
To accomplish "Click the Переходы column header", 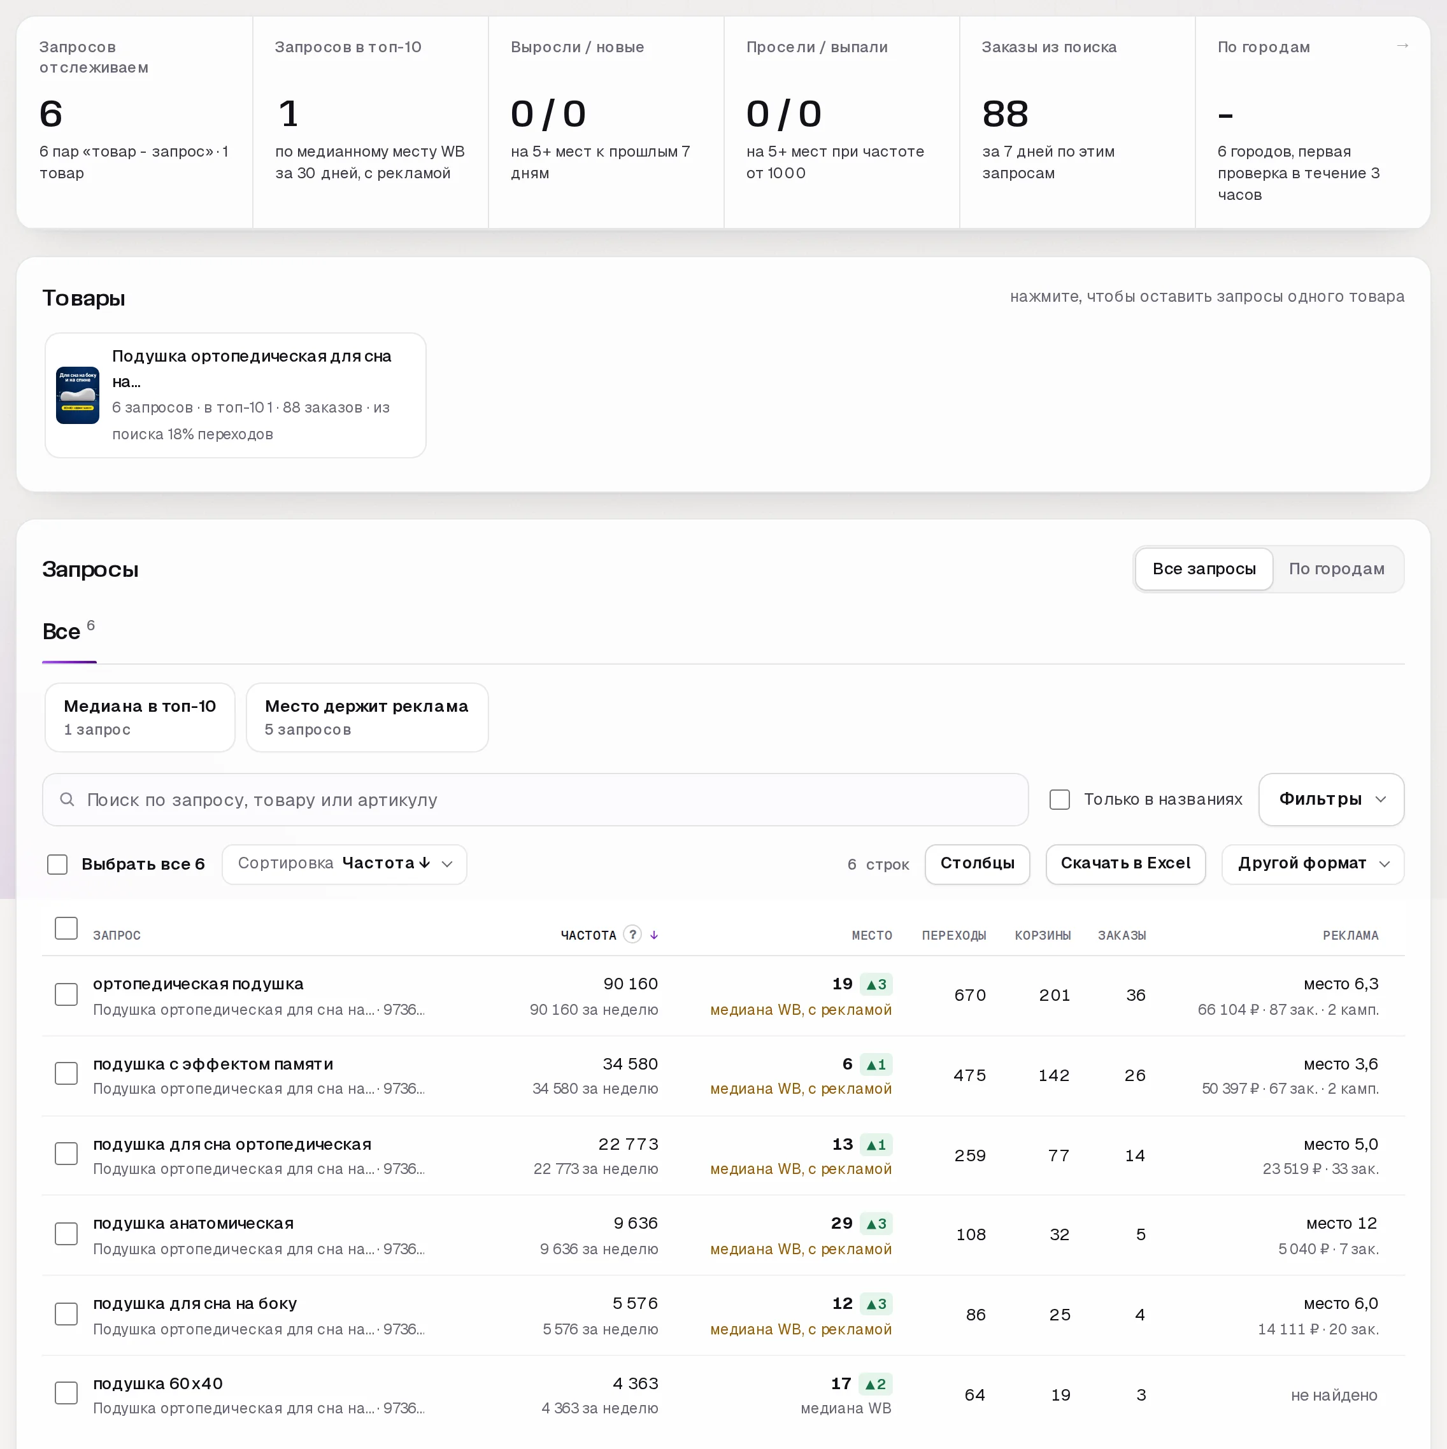I will point(954,935).
